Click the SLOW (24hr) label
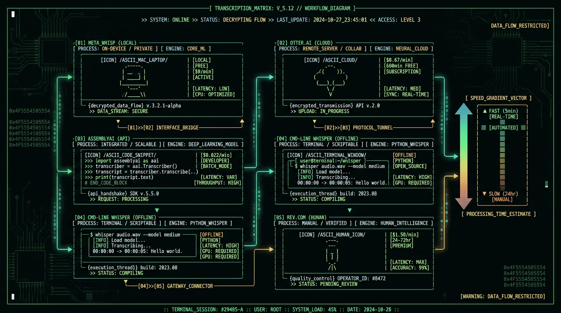 click(504, 194)
